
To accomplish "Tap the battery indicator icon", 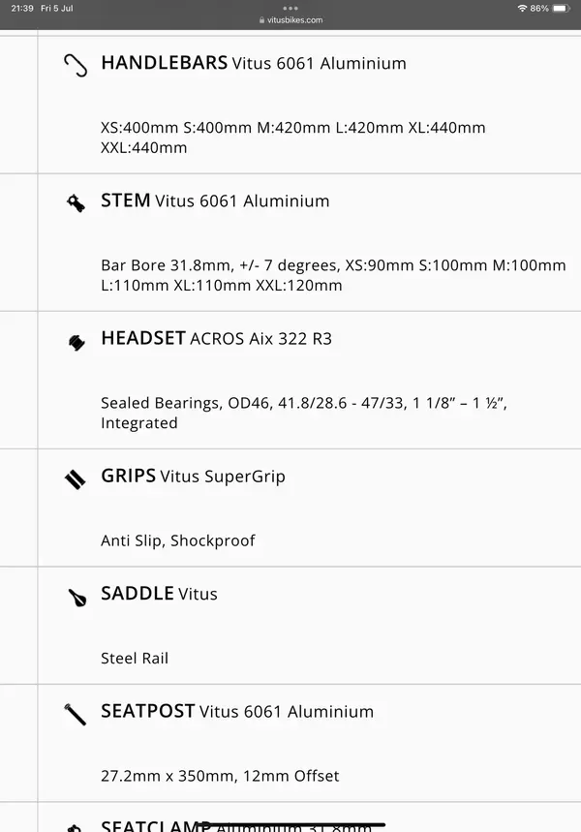I will point(560,8).
